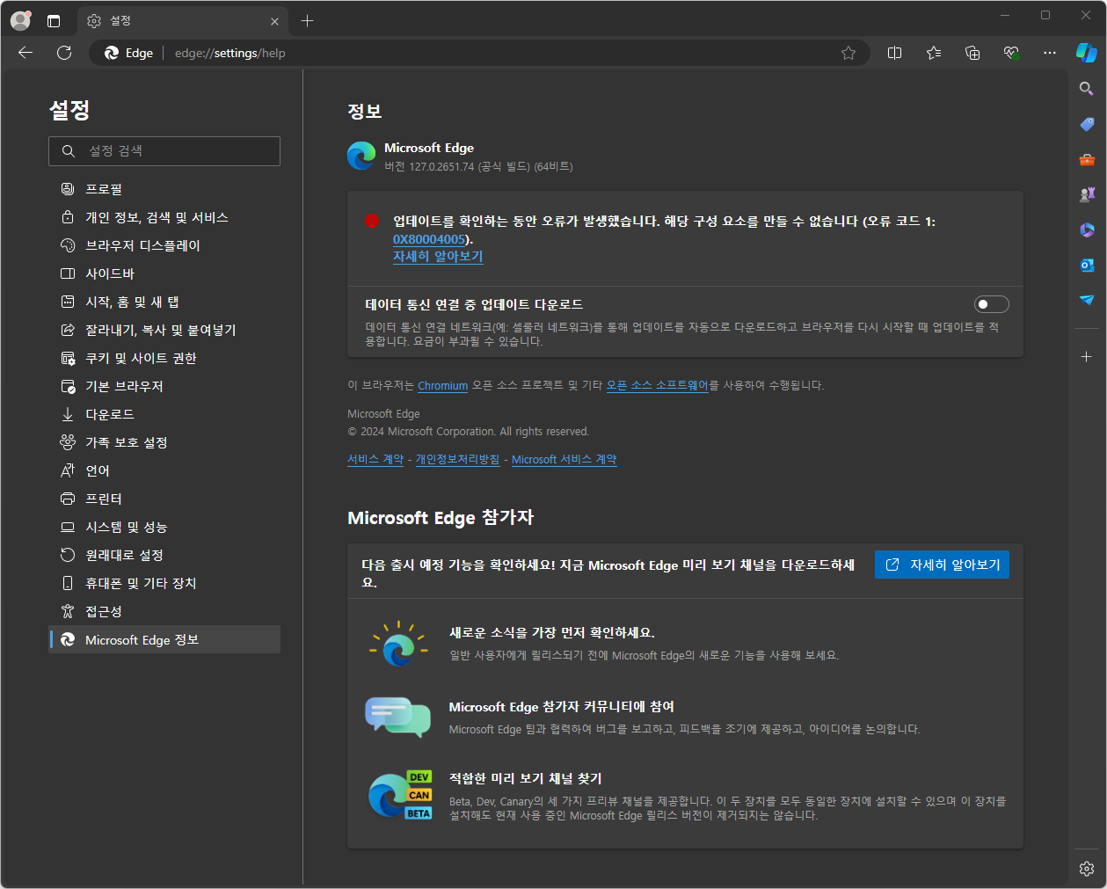This screenshot has width=1107, height=889.
Task: Open the Favorites list icon
Action: [x=934, y=53]
